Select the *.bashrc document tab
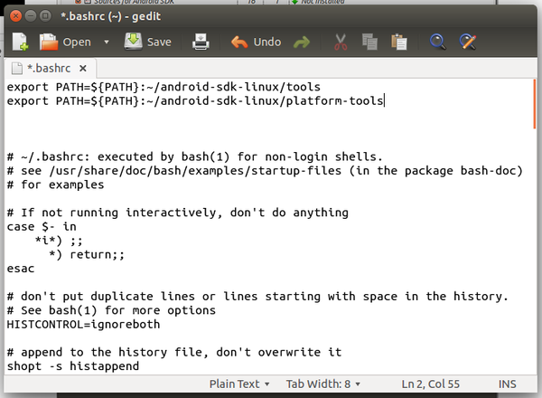The width and height of the screenshot is (542, 398). pyautogui.click(x=49, y=68)
